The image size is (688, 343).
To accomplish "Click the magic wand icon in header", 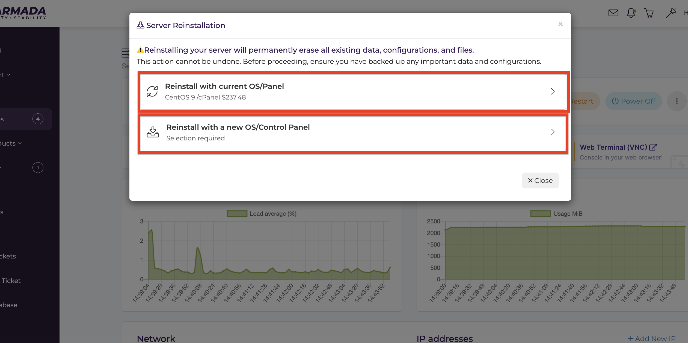I will (671, 13).
